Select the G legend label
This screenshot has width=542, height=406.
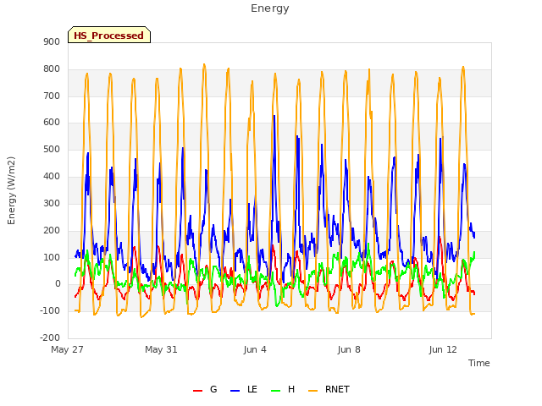(x=213, y=389)
